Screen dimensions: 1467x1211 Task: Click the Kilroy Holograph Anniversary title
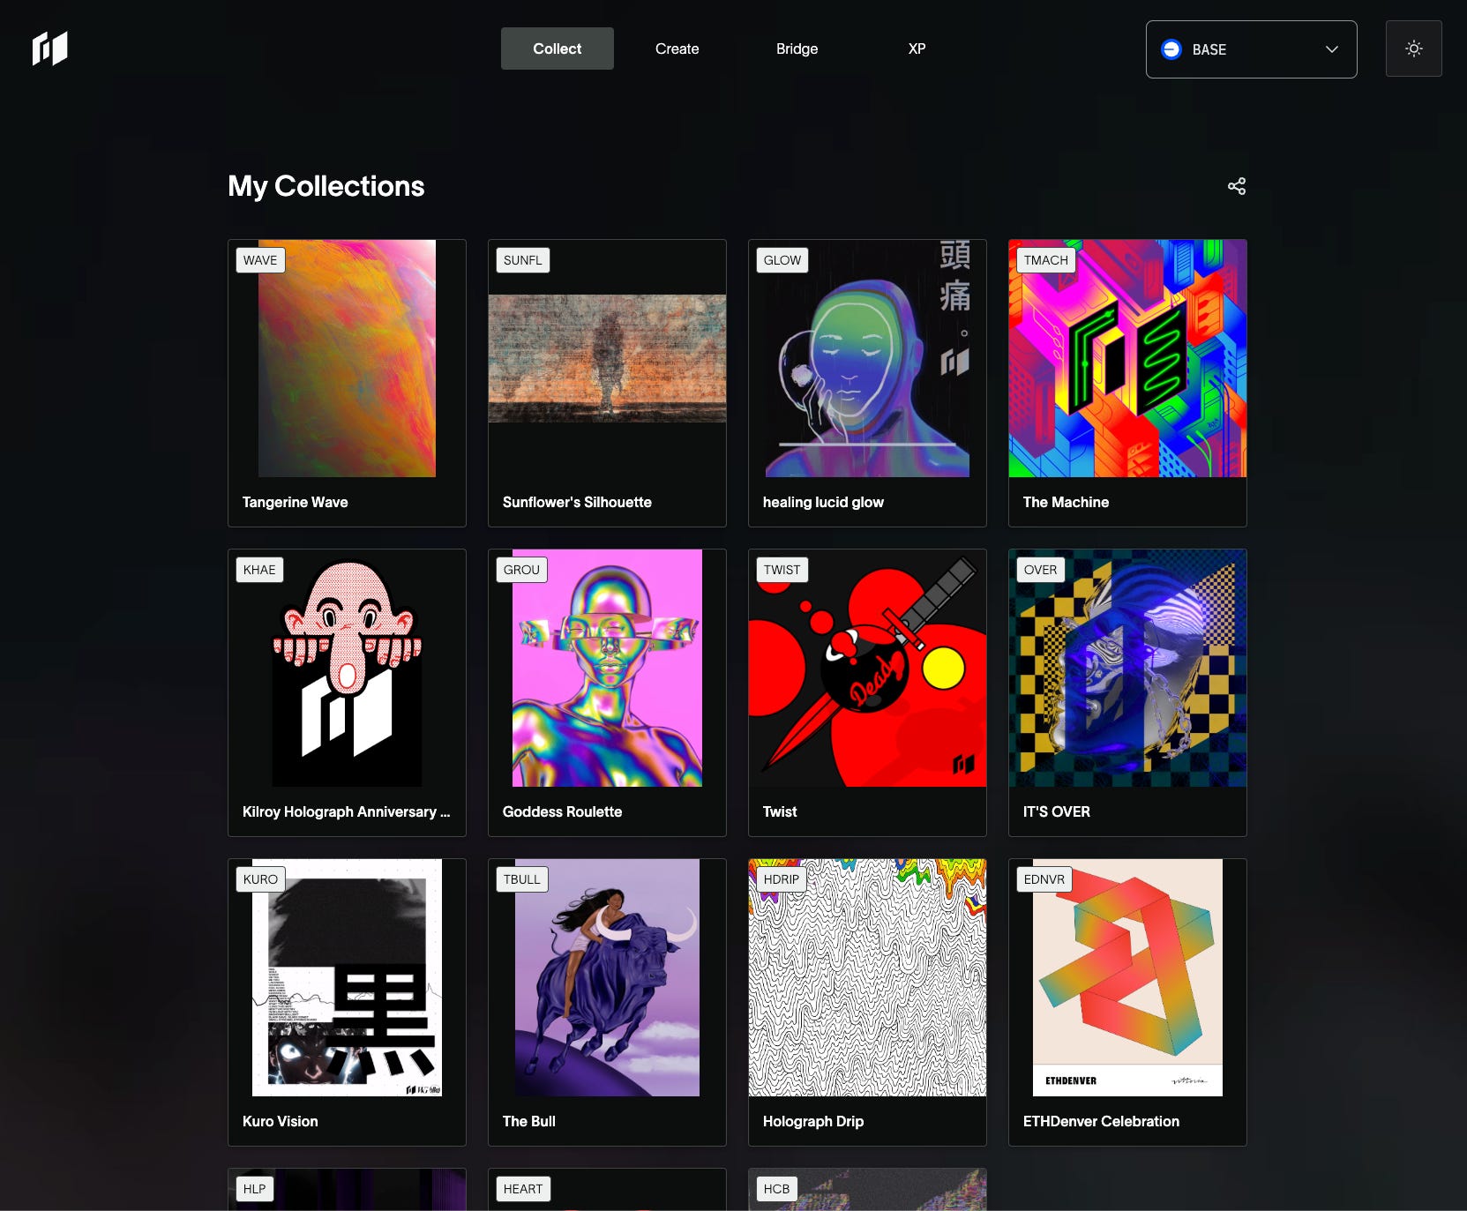(x=346, y=811)
